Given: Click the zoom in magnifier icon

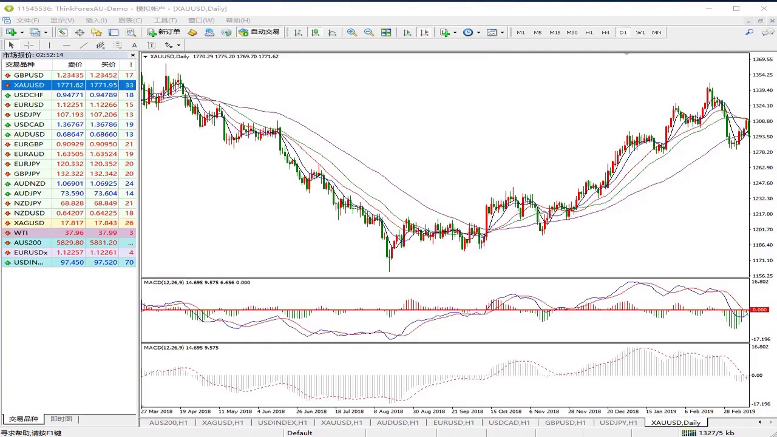Looking at the screenshot, I should coord(351,32).
